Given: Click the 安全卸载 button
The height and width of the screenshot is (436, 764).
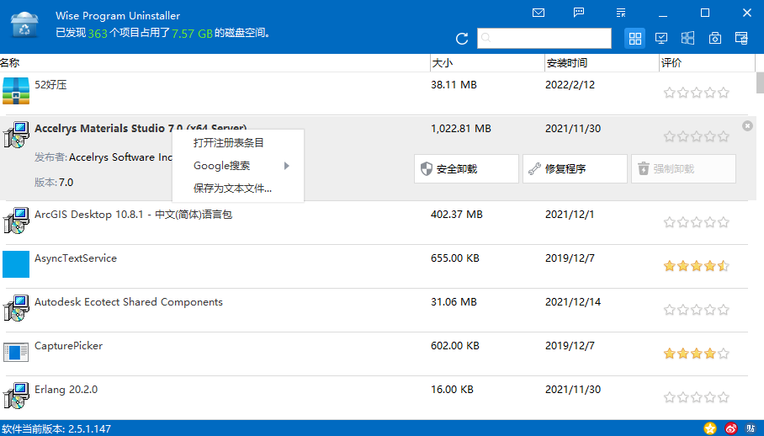Looking at the screenshot, I should [x=466, y=169].
